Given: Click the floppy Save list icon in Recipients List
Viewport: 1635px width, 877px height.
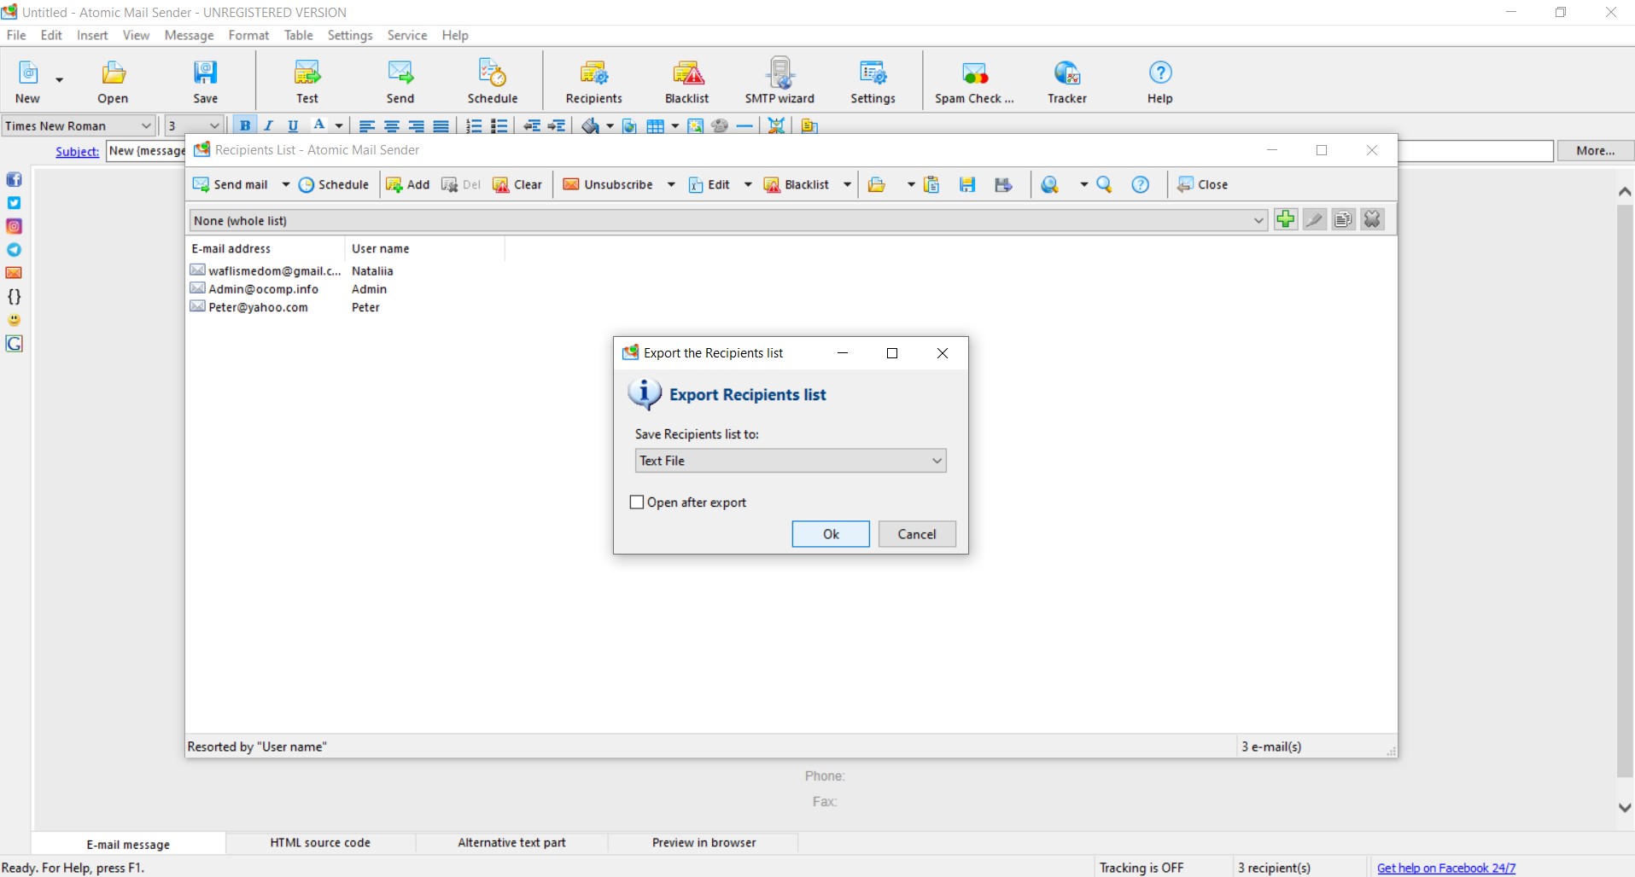Looking at the screenshot, I should (967, 184).
